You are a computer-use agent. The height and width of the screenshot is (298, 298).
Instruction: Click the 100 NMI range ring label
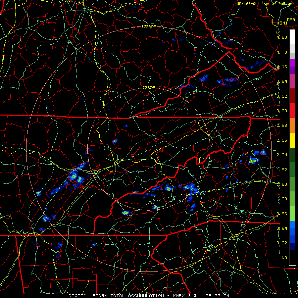(149, 26)
